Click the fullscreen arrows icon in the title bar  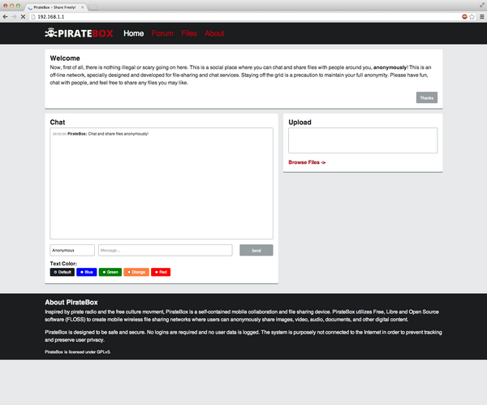482,5
